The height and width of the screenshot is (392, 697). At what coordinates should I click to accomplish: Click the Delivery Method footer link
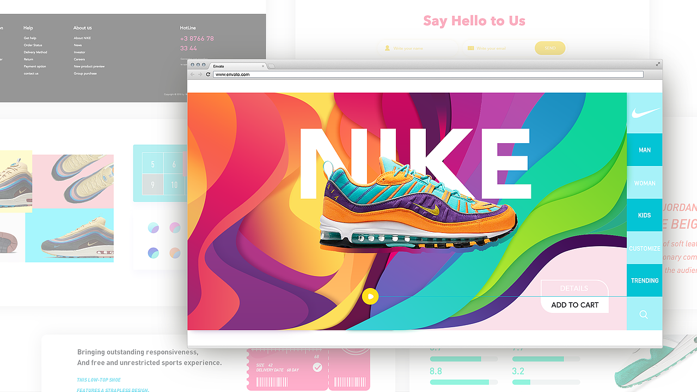tap(35, 52)
